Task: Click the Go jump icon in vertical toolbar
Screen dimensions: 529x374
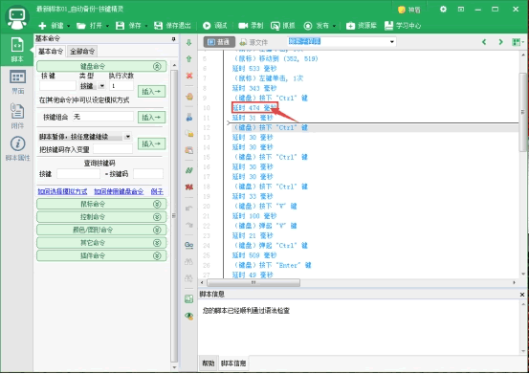Action: 189,245
